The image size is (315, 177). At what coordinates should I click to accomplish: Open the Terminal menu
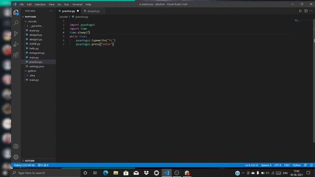click(x=77, y=4)
